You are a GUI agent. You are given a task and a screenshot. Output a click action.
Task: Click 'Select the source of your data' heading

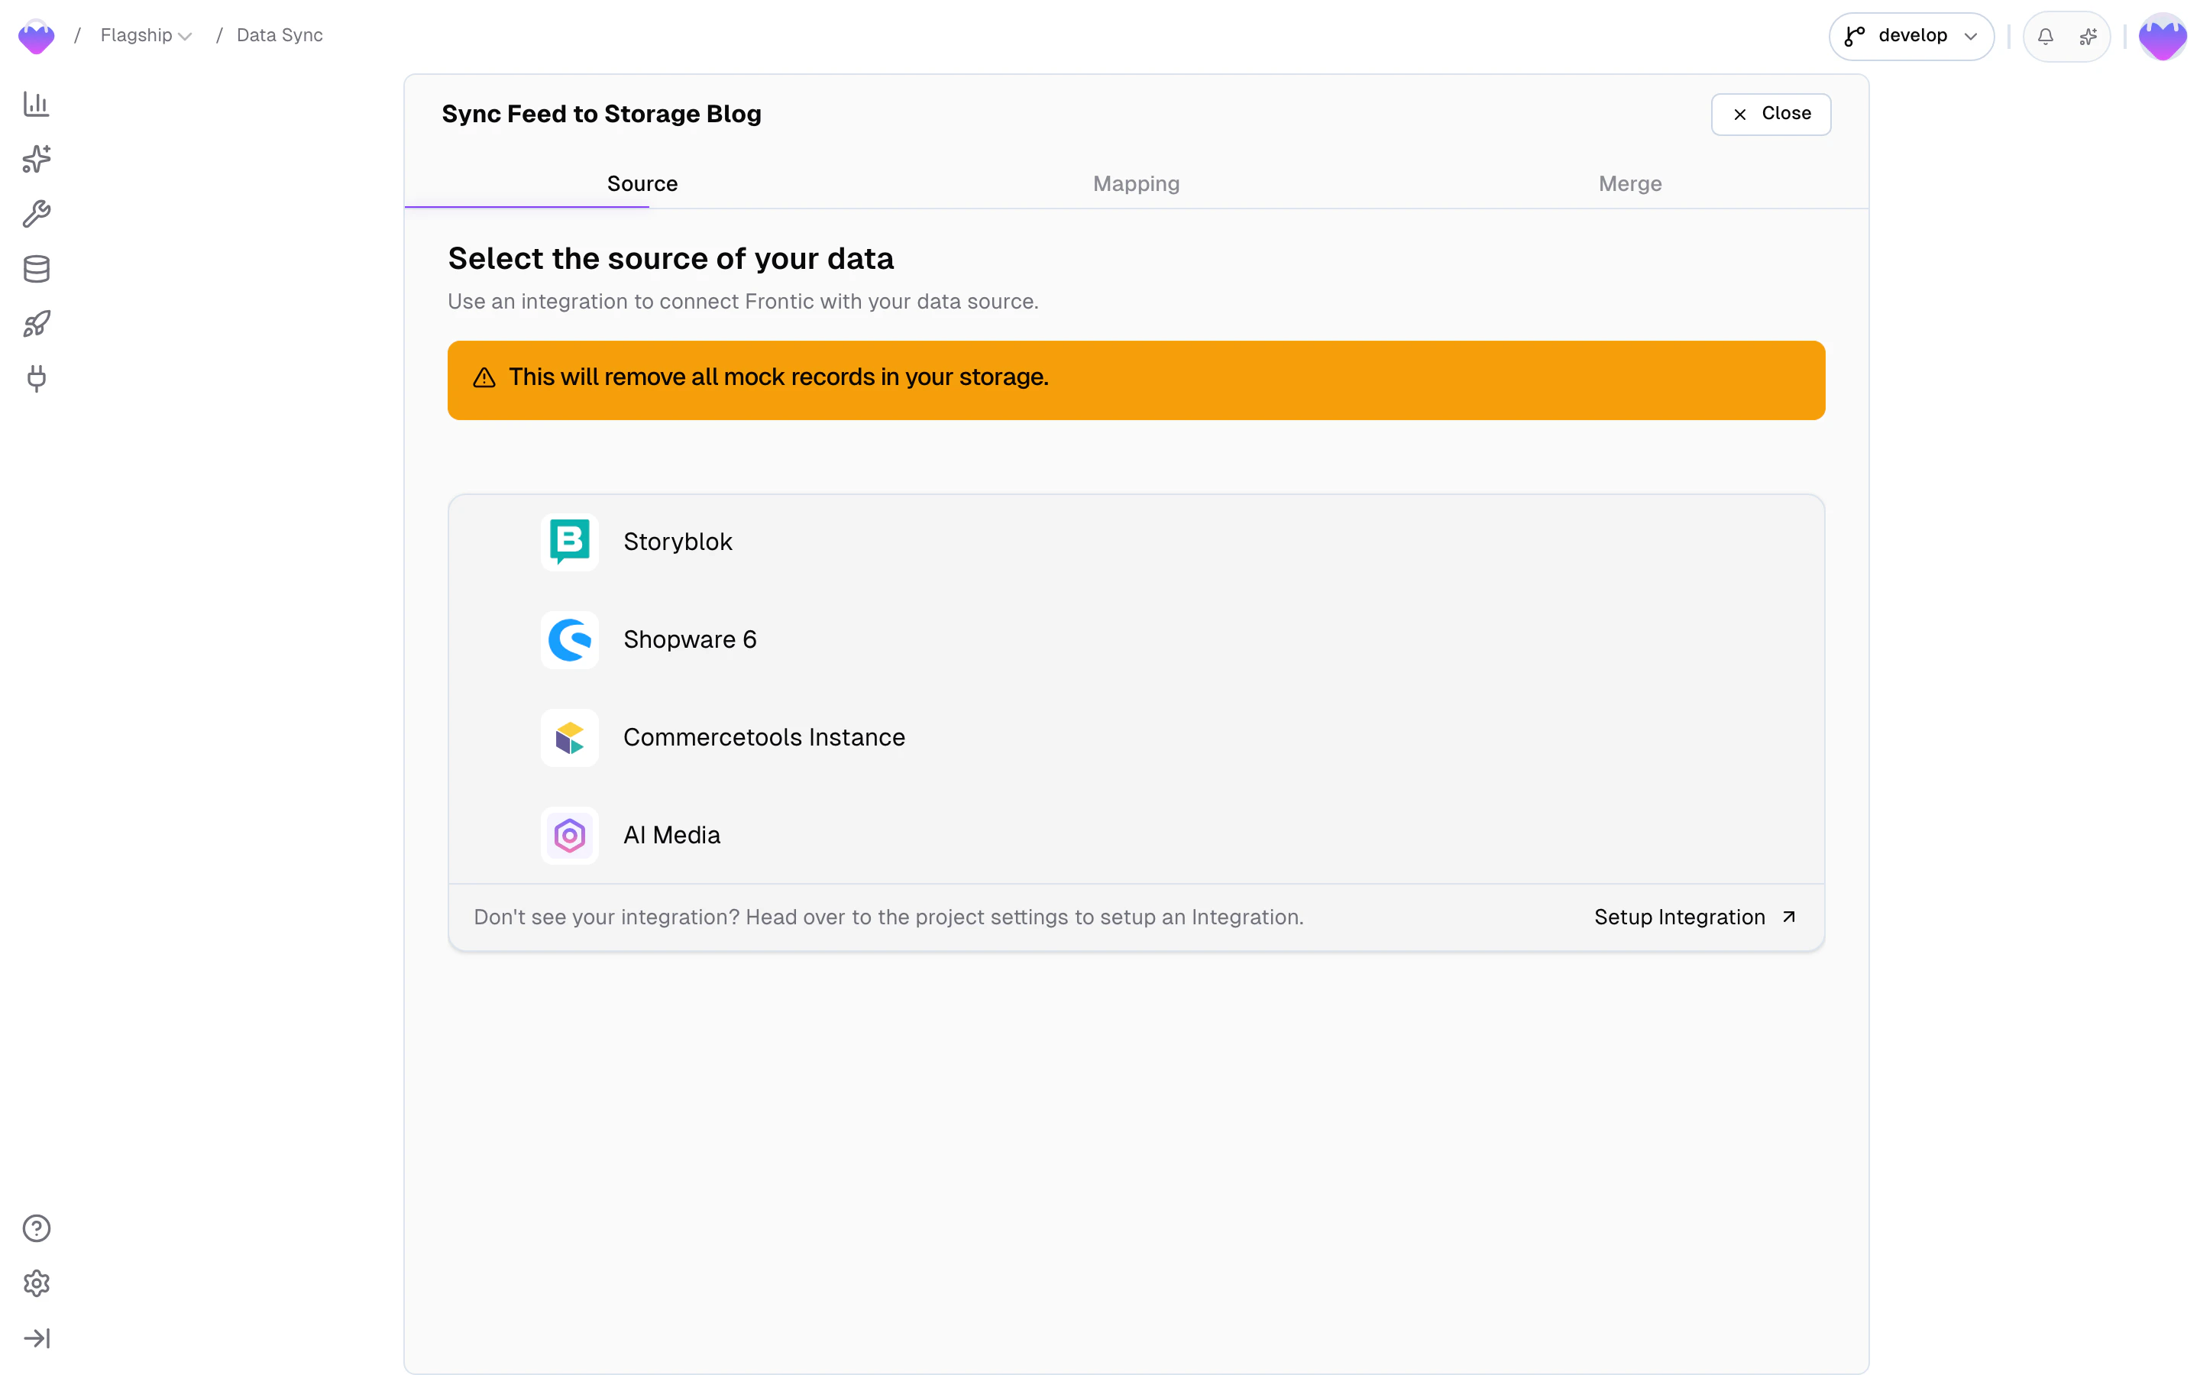671,258
